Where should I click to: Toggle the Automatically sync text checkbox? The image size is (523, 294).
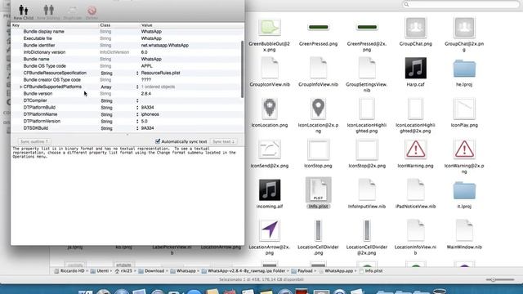[x=158, y=141]
